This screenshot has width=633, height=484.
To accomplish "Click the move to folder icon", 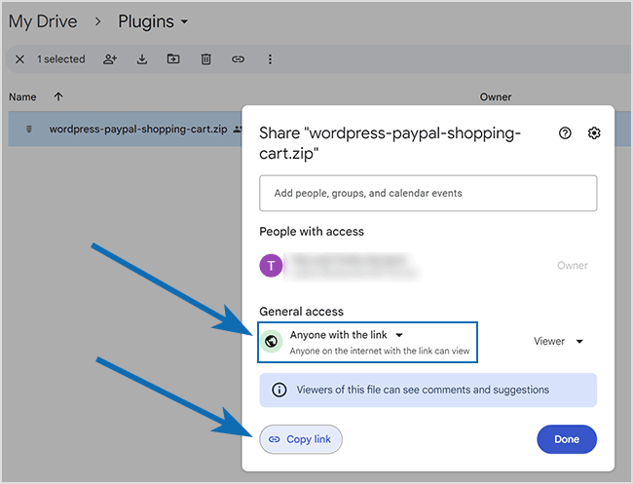I will click(173, 59).
